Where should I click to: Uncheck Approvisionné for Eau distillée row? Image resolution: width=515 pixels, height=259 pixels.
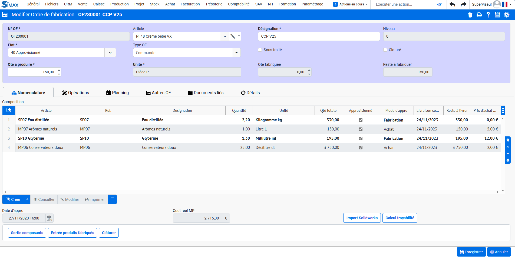361,120
